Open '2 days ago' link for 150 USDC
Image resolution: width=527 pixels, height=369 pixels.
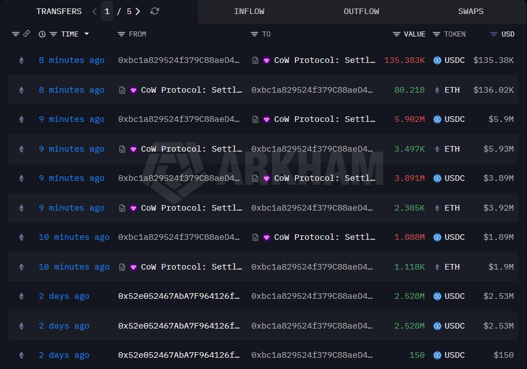tap(64, 355)
